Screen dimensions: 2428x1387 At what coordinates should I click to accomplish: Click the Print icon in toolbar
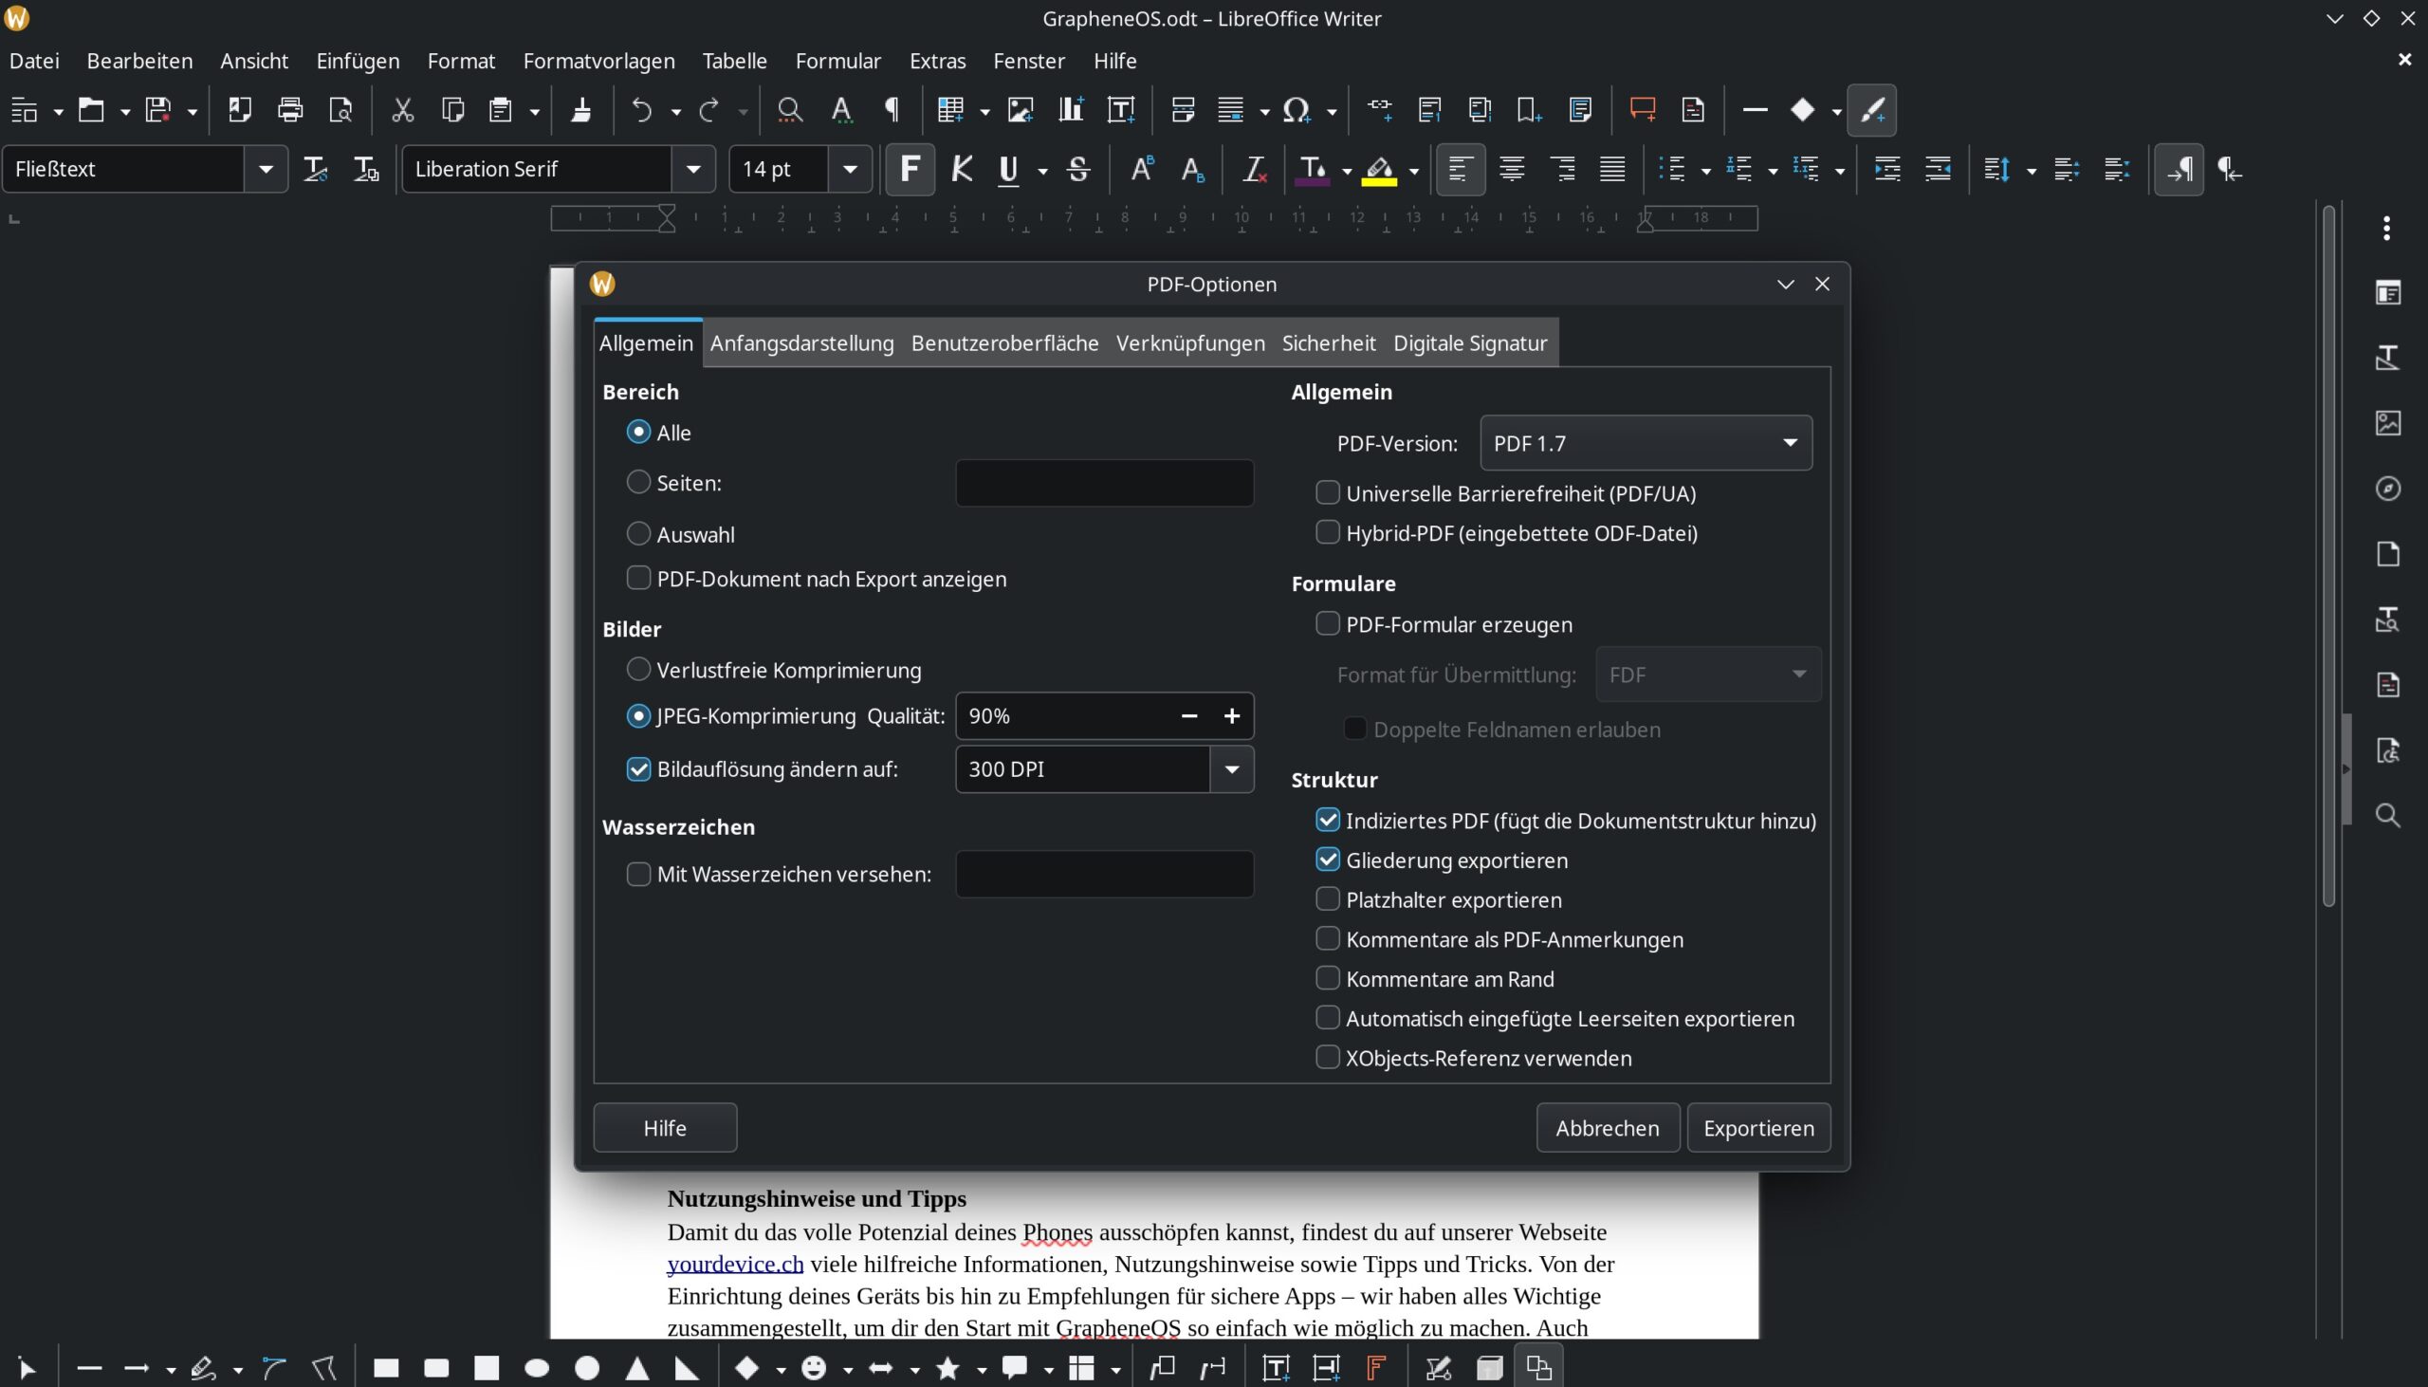289,110
